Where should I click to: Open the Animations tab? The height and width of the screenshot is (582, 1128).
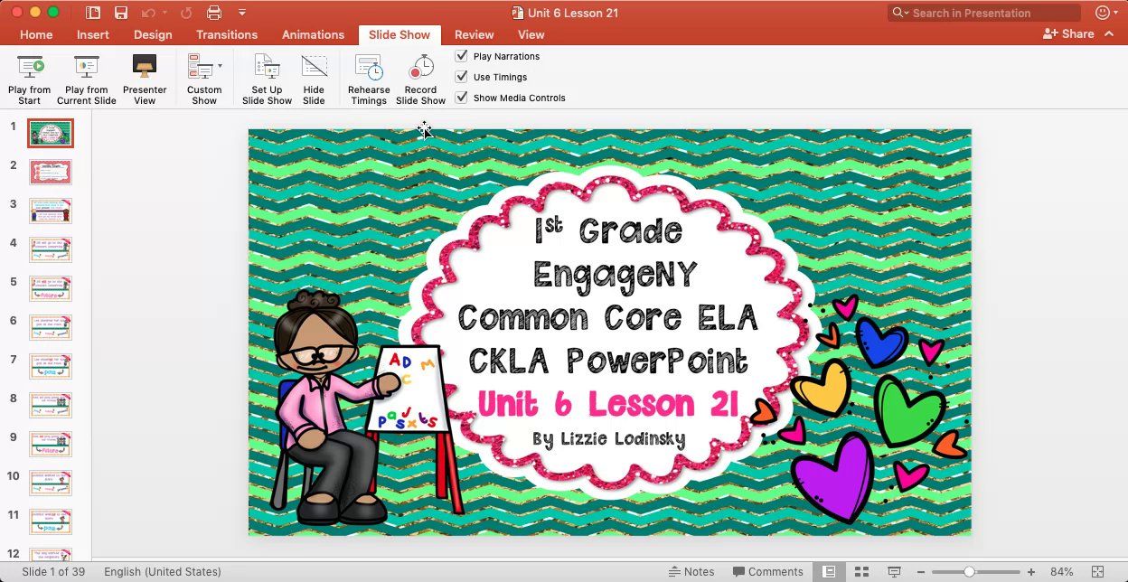pos(313,34)
